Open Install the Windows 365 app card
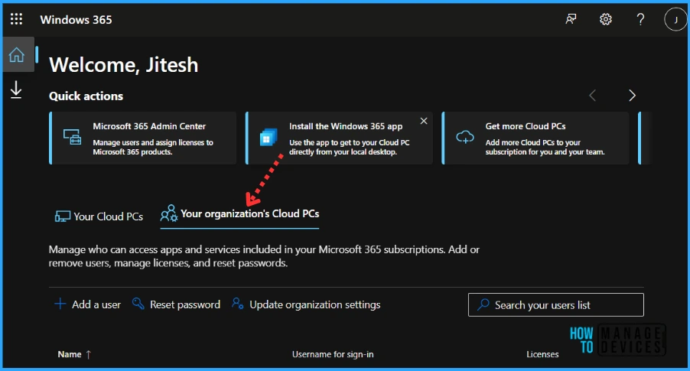Screen dimensions: 690x371 (x=339, y=138)
